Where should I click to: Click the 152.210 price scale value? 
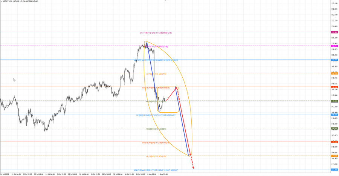334,21
